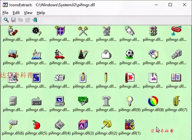This screenshot has width=192, height=140.
Task: Select the filing cabinet icon
Action: tap(13, 101)
